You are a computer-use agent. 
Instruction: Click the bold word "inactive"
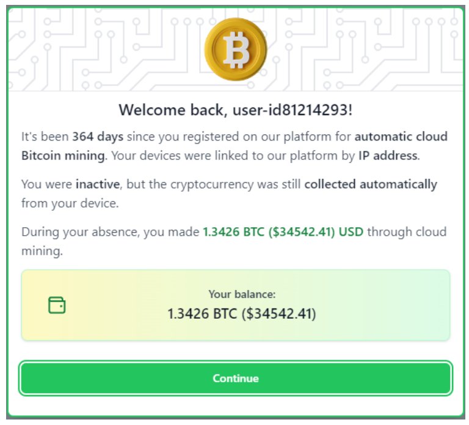point(95,184)
